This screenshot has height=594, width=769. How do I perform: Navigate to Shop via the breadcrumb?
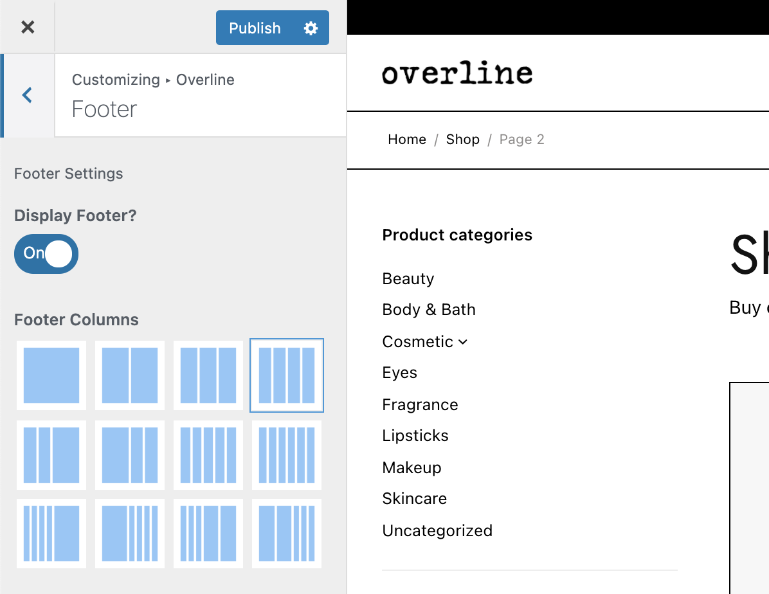pyautogui.click(x=462, y=139)
